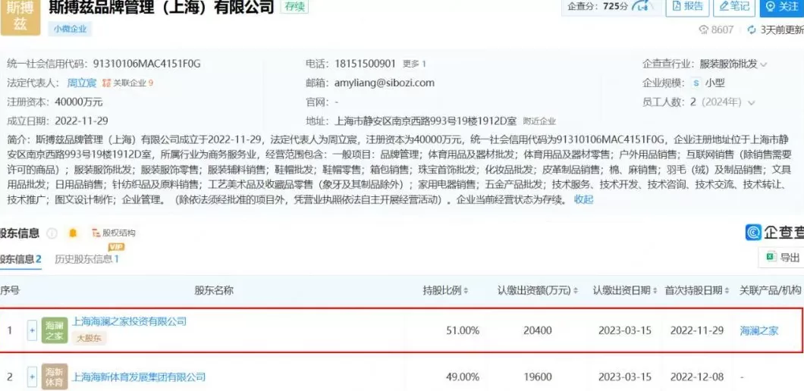The width and height of the screenshot is (804, 391).
Task: Click the refresh icon next to 3天前更新
Action: [752, 30]
